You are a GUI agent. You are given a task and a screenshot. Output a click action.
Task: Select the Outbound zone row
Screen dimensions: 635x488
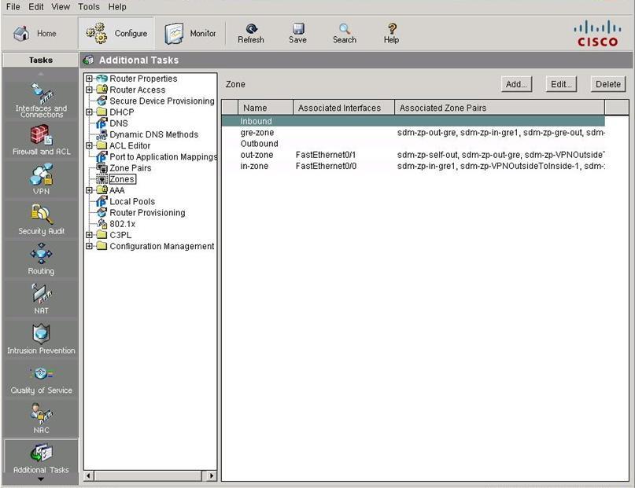coord(413,144)
